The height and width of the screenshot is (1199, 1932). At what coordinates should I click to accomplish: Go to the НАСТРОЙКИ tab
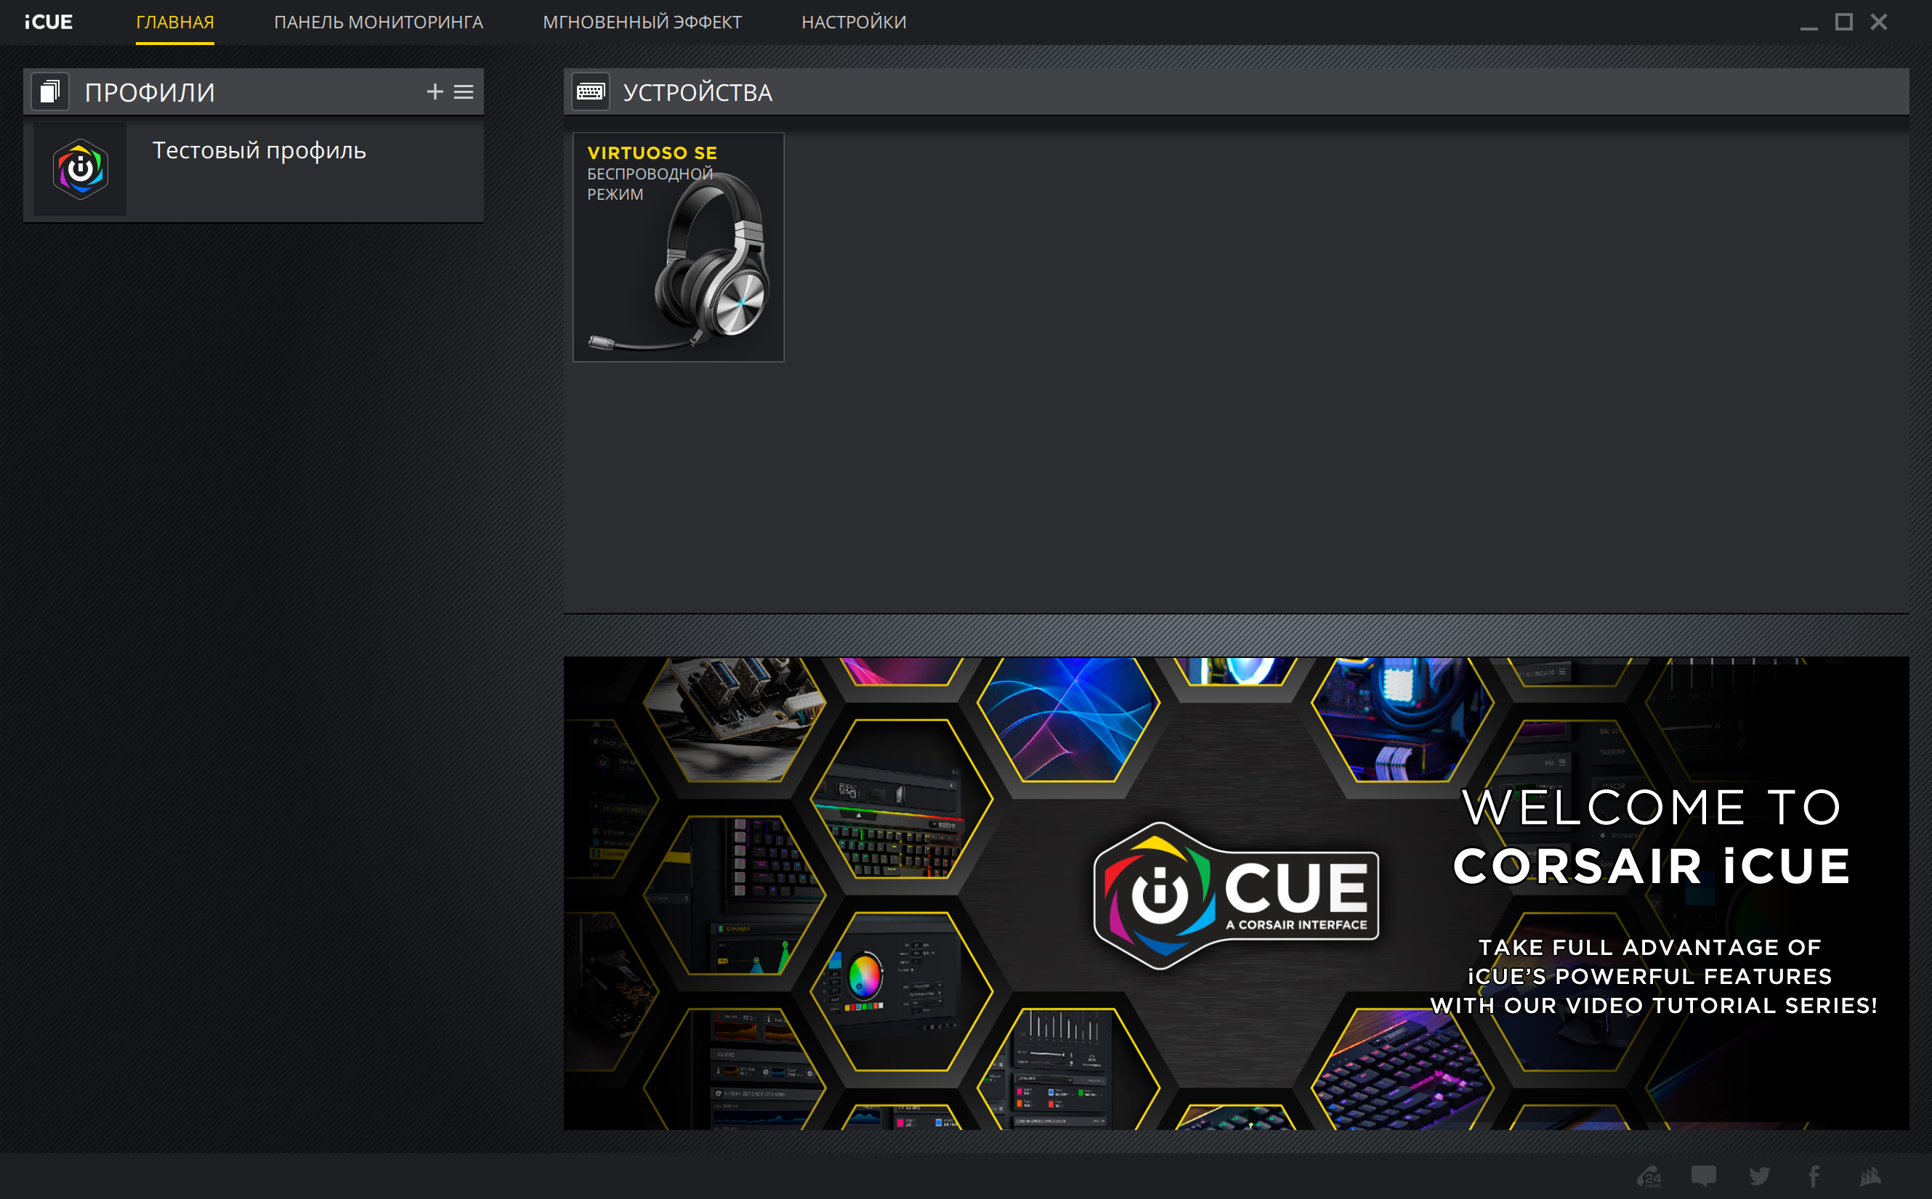coord(854,23)
